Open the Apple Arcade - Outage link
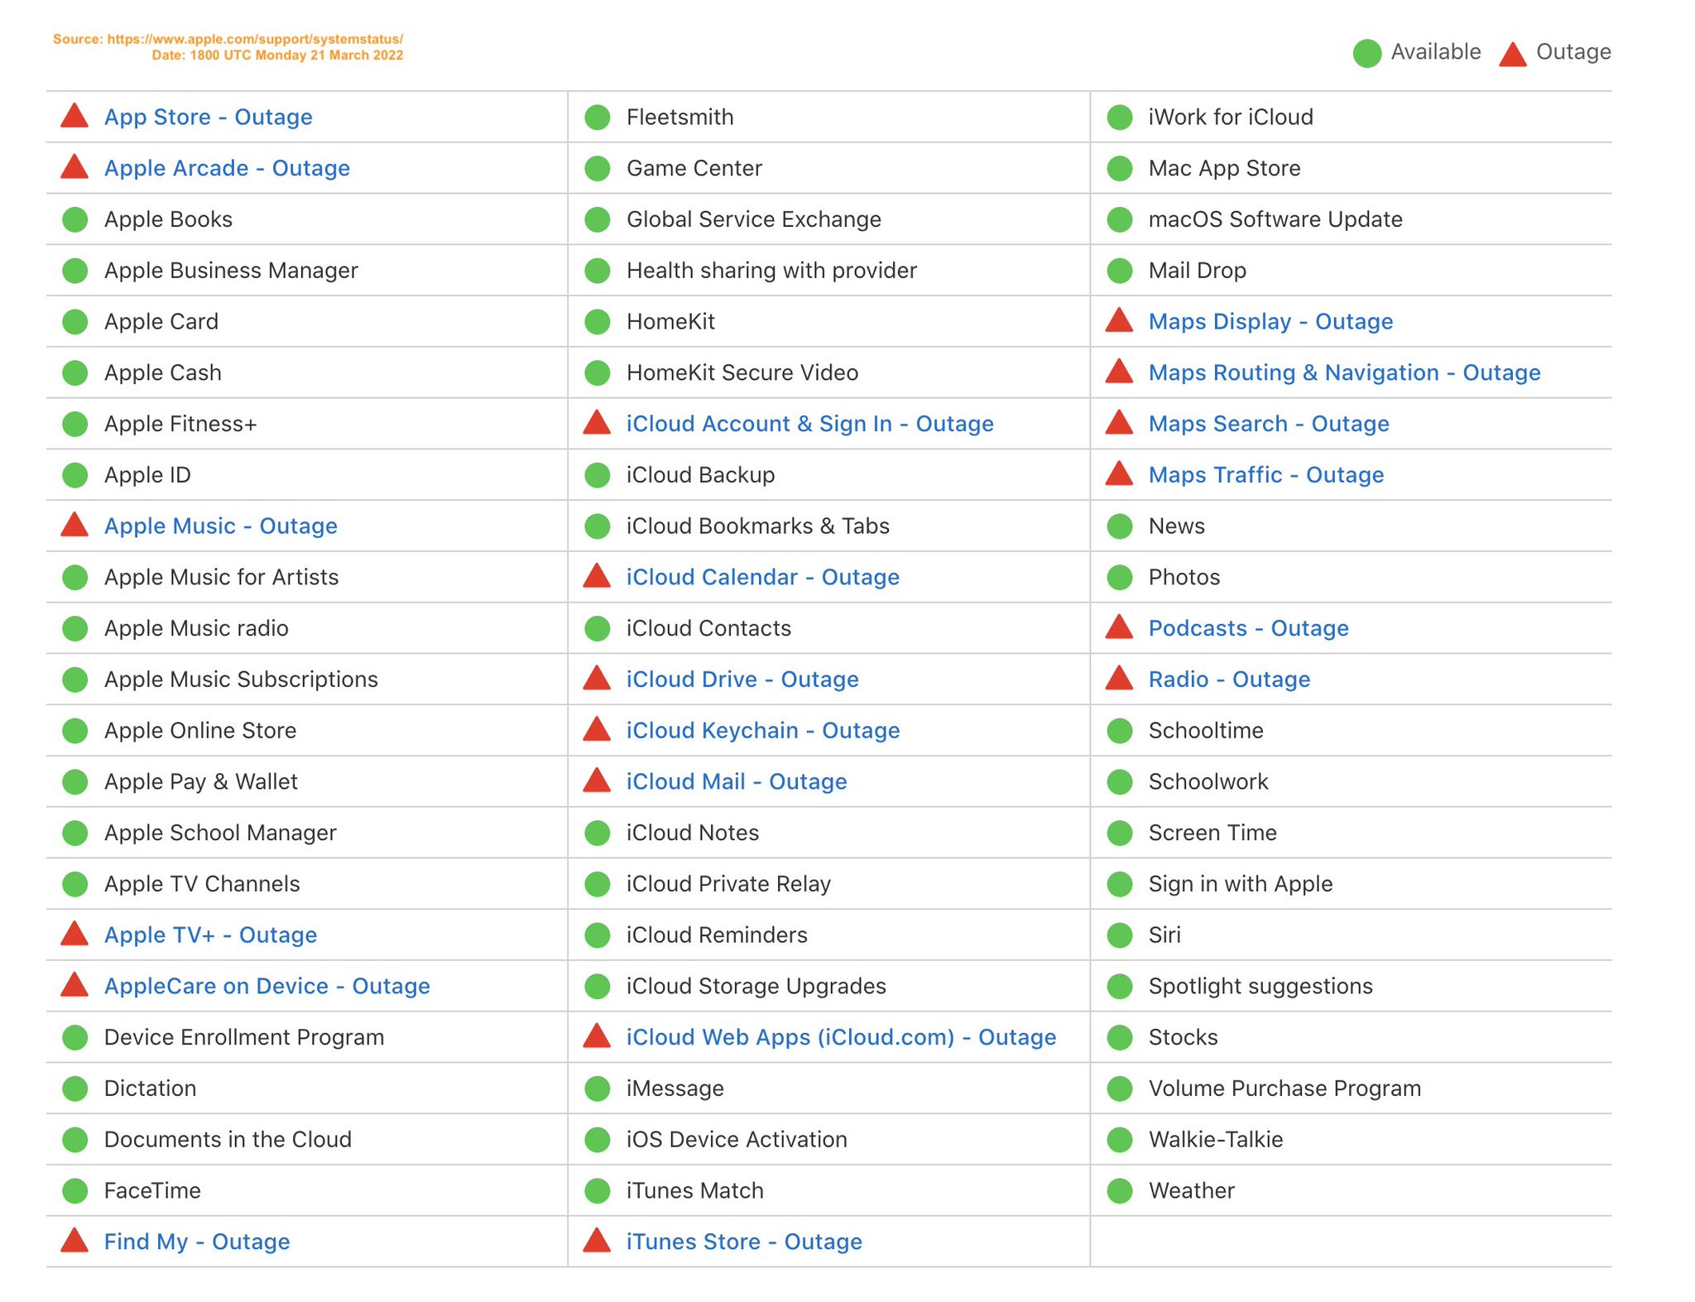 [227, 168]
